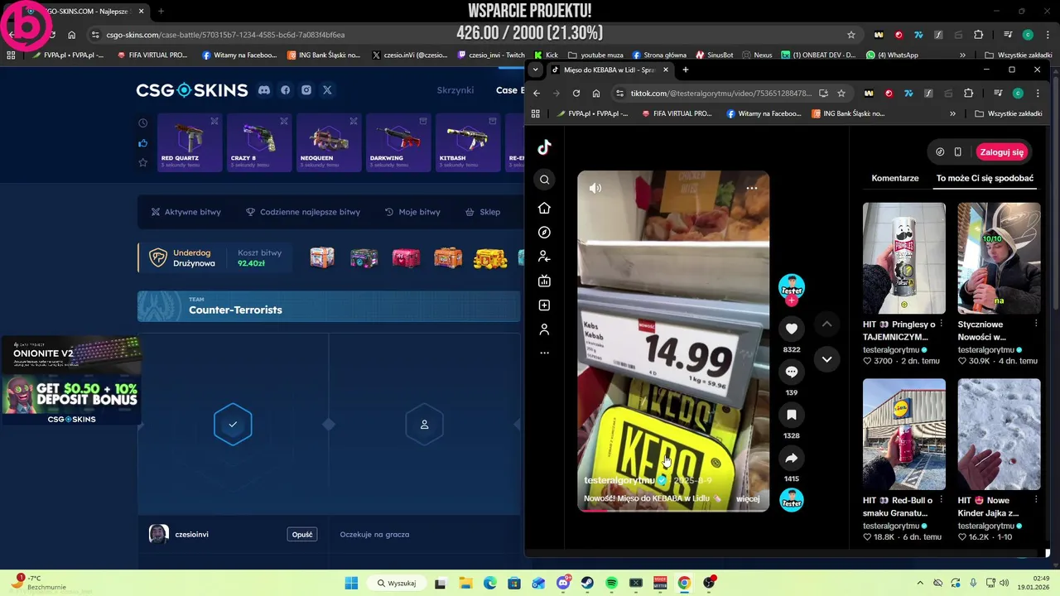
Task: Open Steam from taskbar
Action: [x=587, y=583]
